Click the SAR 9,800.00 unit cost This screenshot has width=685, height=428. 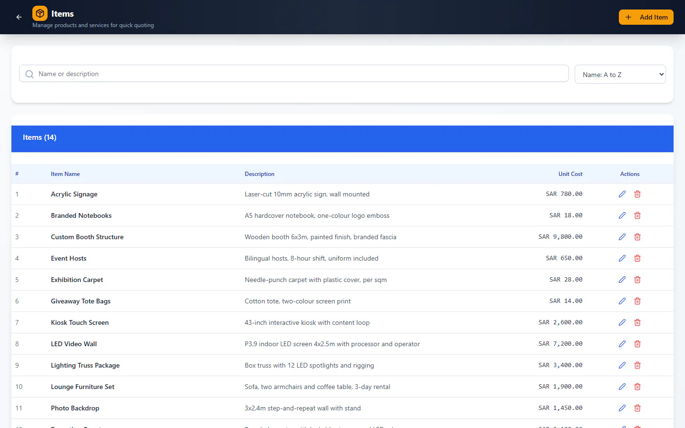click(x=560, y=237)
